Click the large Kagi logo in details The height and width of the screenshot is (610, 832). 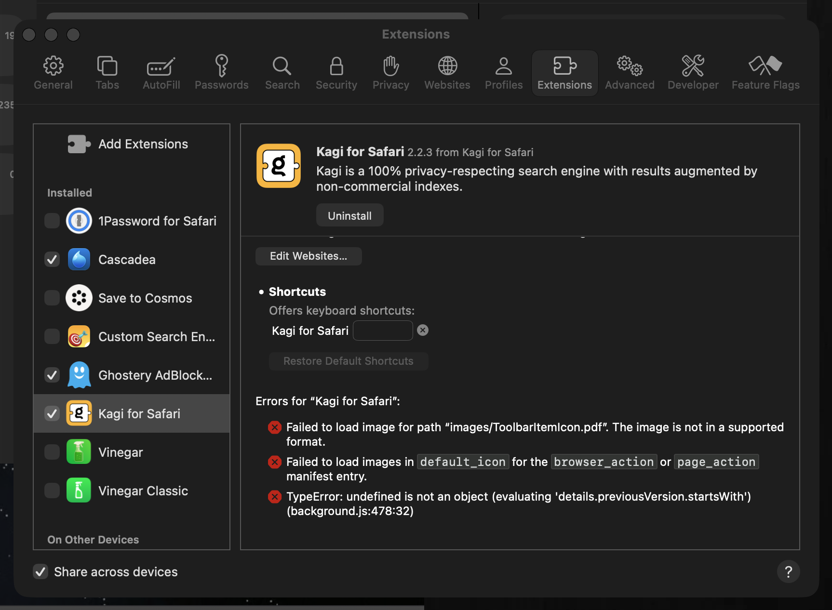pyautogui.click(x=279, y=166)
